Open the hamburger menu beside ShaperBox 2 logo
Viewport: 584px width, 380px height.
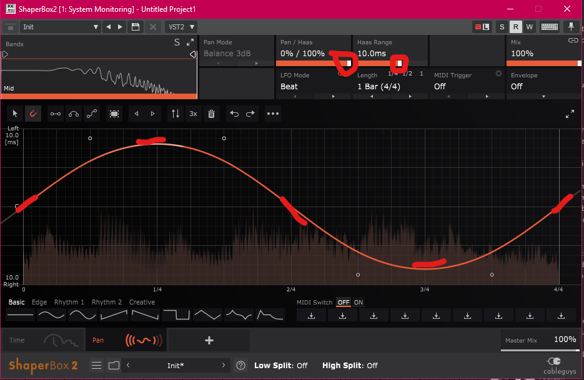[96, 366]
